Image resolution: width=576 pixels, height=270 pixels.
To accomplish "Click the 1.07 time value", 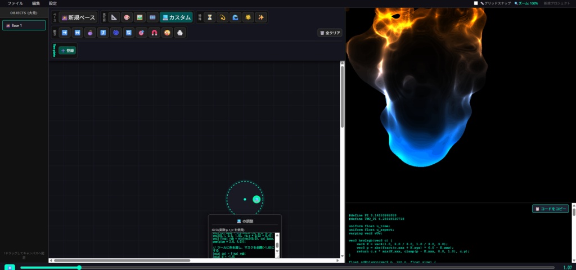I will coord(567,267).
